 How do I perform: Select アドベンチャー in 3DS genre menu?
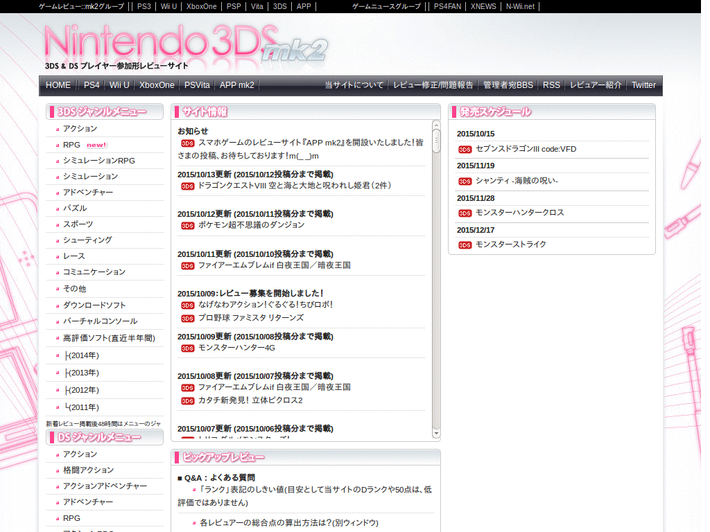[x=88, y=193]
